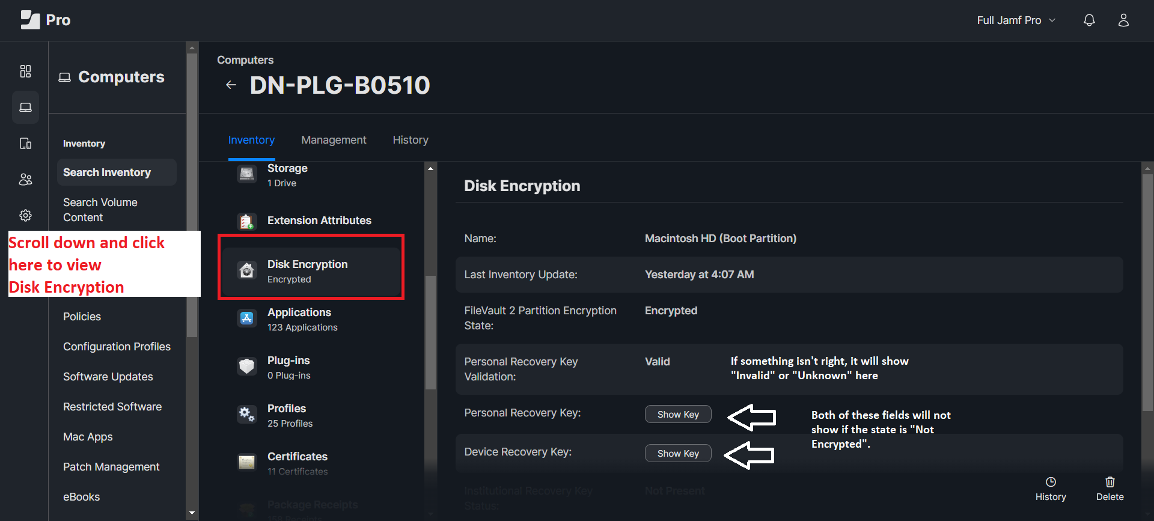Select the Computers laptop icon in sidebar
The width and height of the screenshot is (1154, 521).
coord(25,108)
